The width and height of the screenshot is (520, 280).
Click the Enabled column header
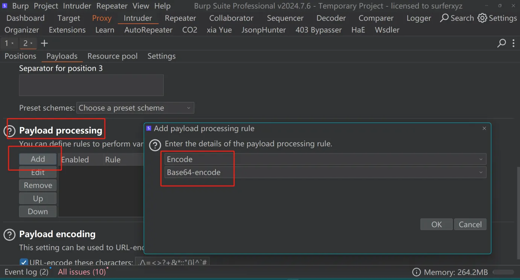click(75, 159)
